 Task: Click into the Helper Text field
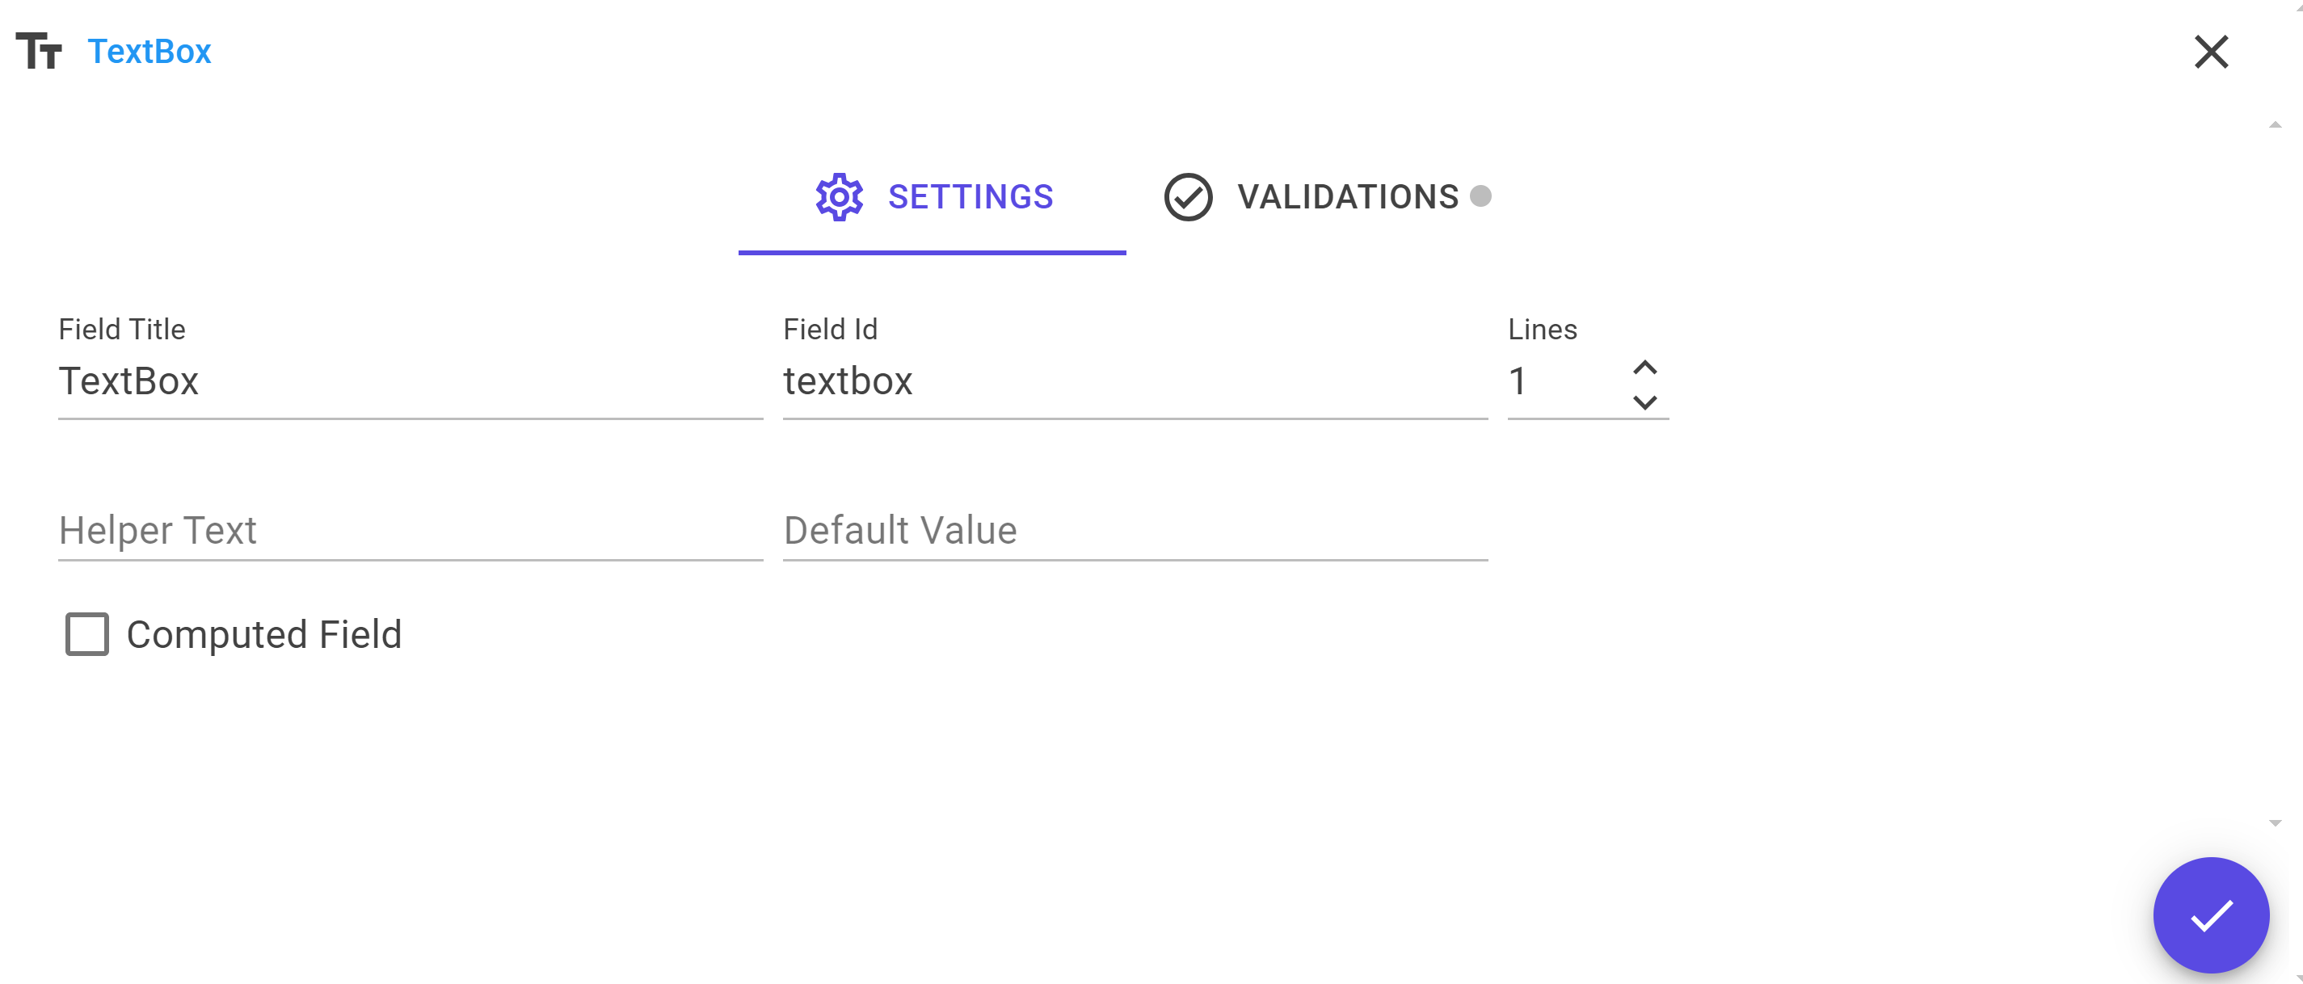click(410, 531)
